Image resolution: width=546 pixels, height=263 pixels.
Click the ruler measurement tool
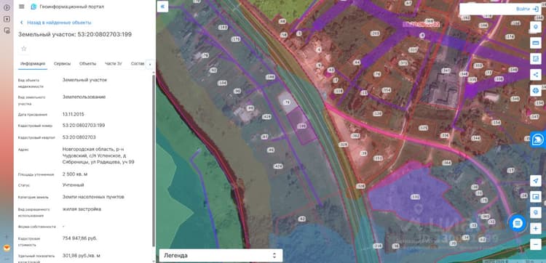coord(536,43)
